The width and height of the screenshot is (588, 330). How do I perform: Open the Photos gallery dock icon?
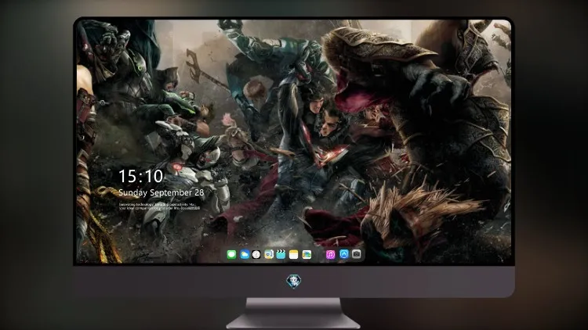[x=307, y=254]
